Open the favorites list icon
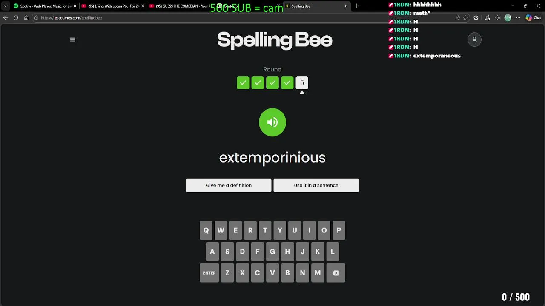Screen dimensions: 545x306 (x=497, y=18)
